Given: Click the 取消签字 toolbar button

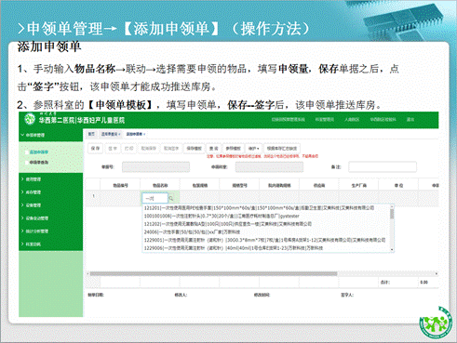Looking at the screenshot, I should click(171, 149).
